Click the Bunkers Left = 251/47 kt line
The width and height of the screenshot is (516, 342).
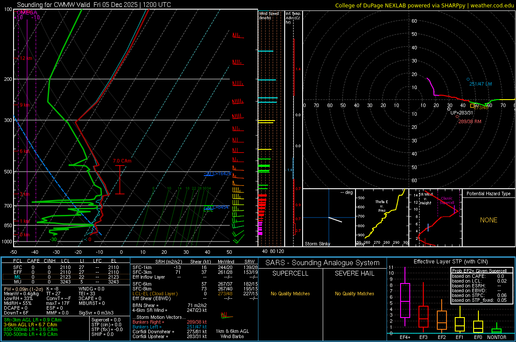170,327
